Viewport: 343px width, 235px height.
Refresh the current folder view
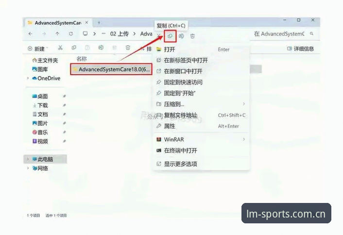[x=71, y=34]
